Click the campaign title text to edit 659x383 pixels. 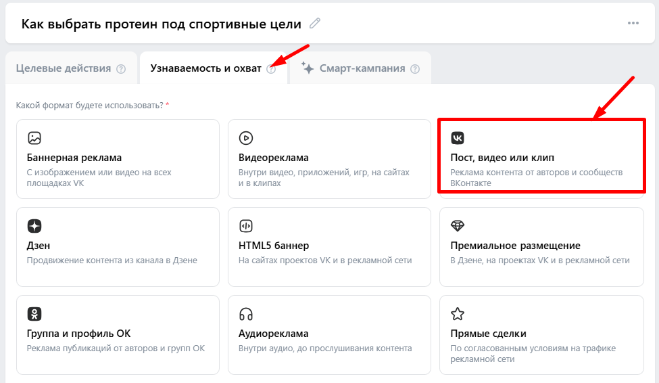point(161,24)
